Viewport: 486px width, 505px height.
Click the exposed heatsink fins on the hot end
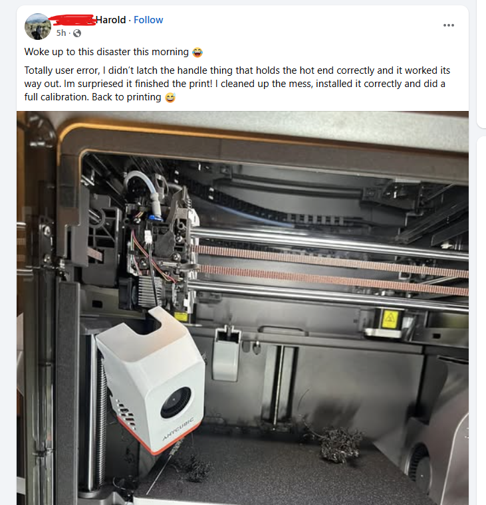[149, 291]
